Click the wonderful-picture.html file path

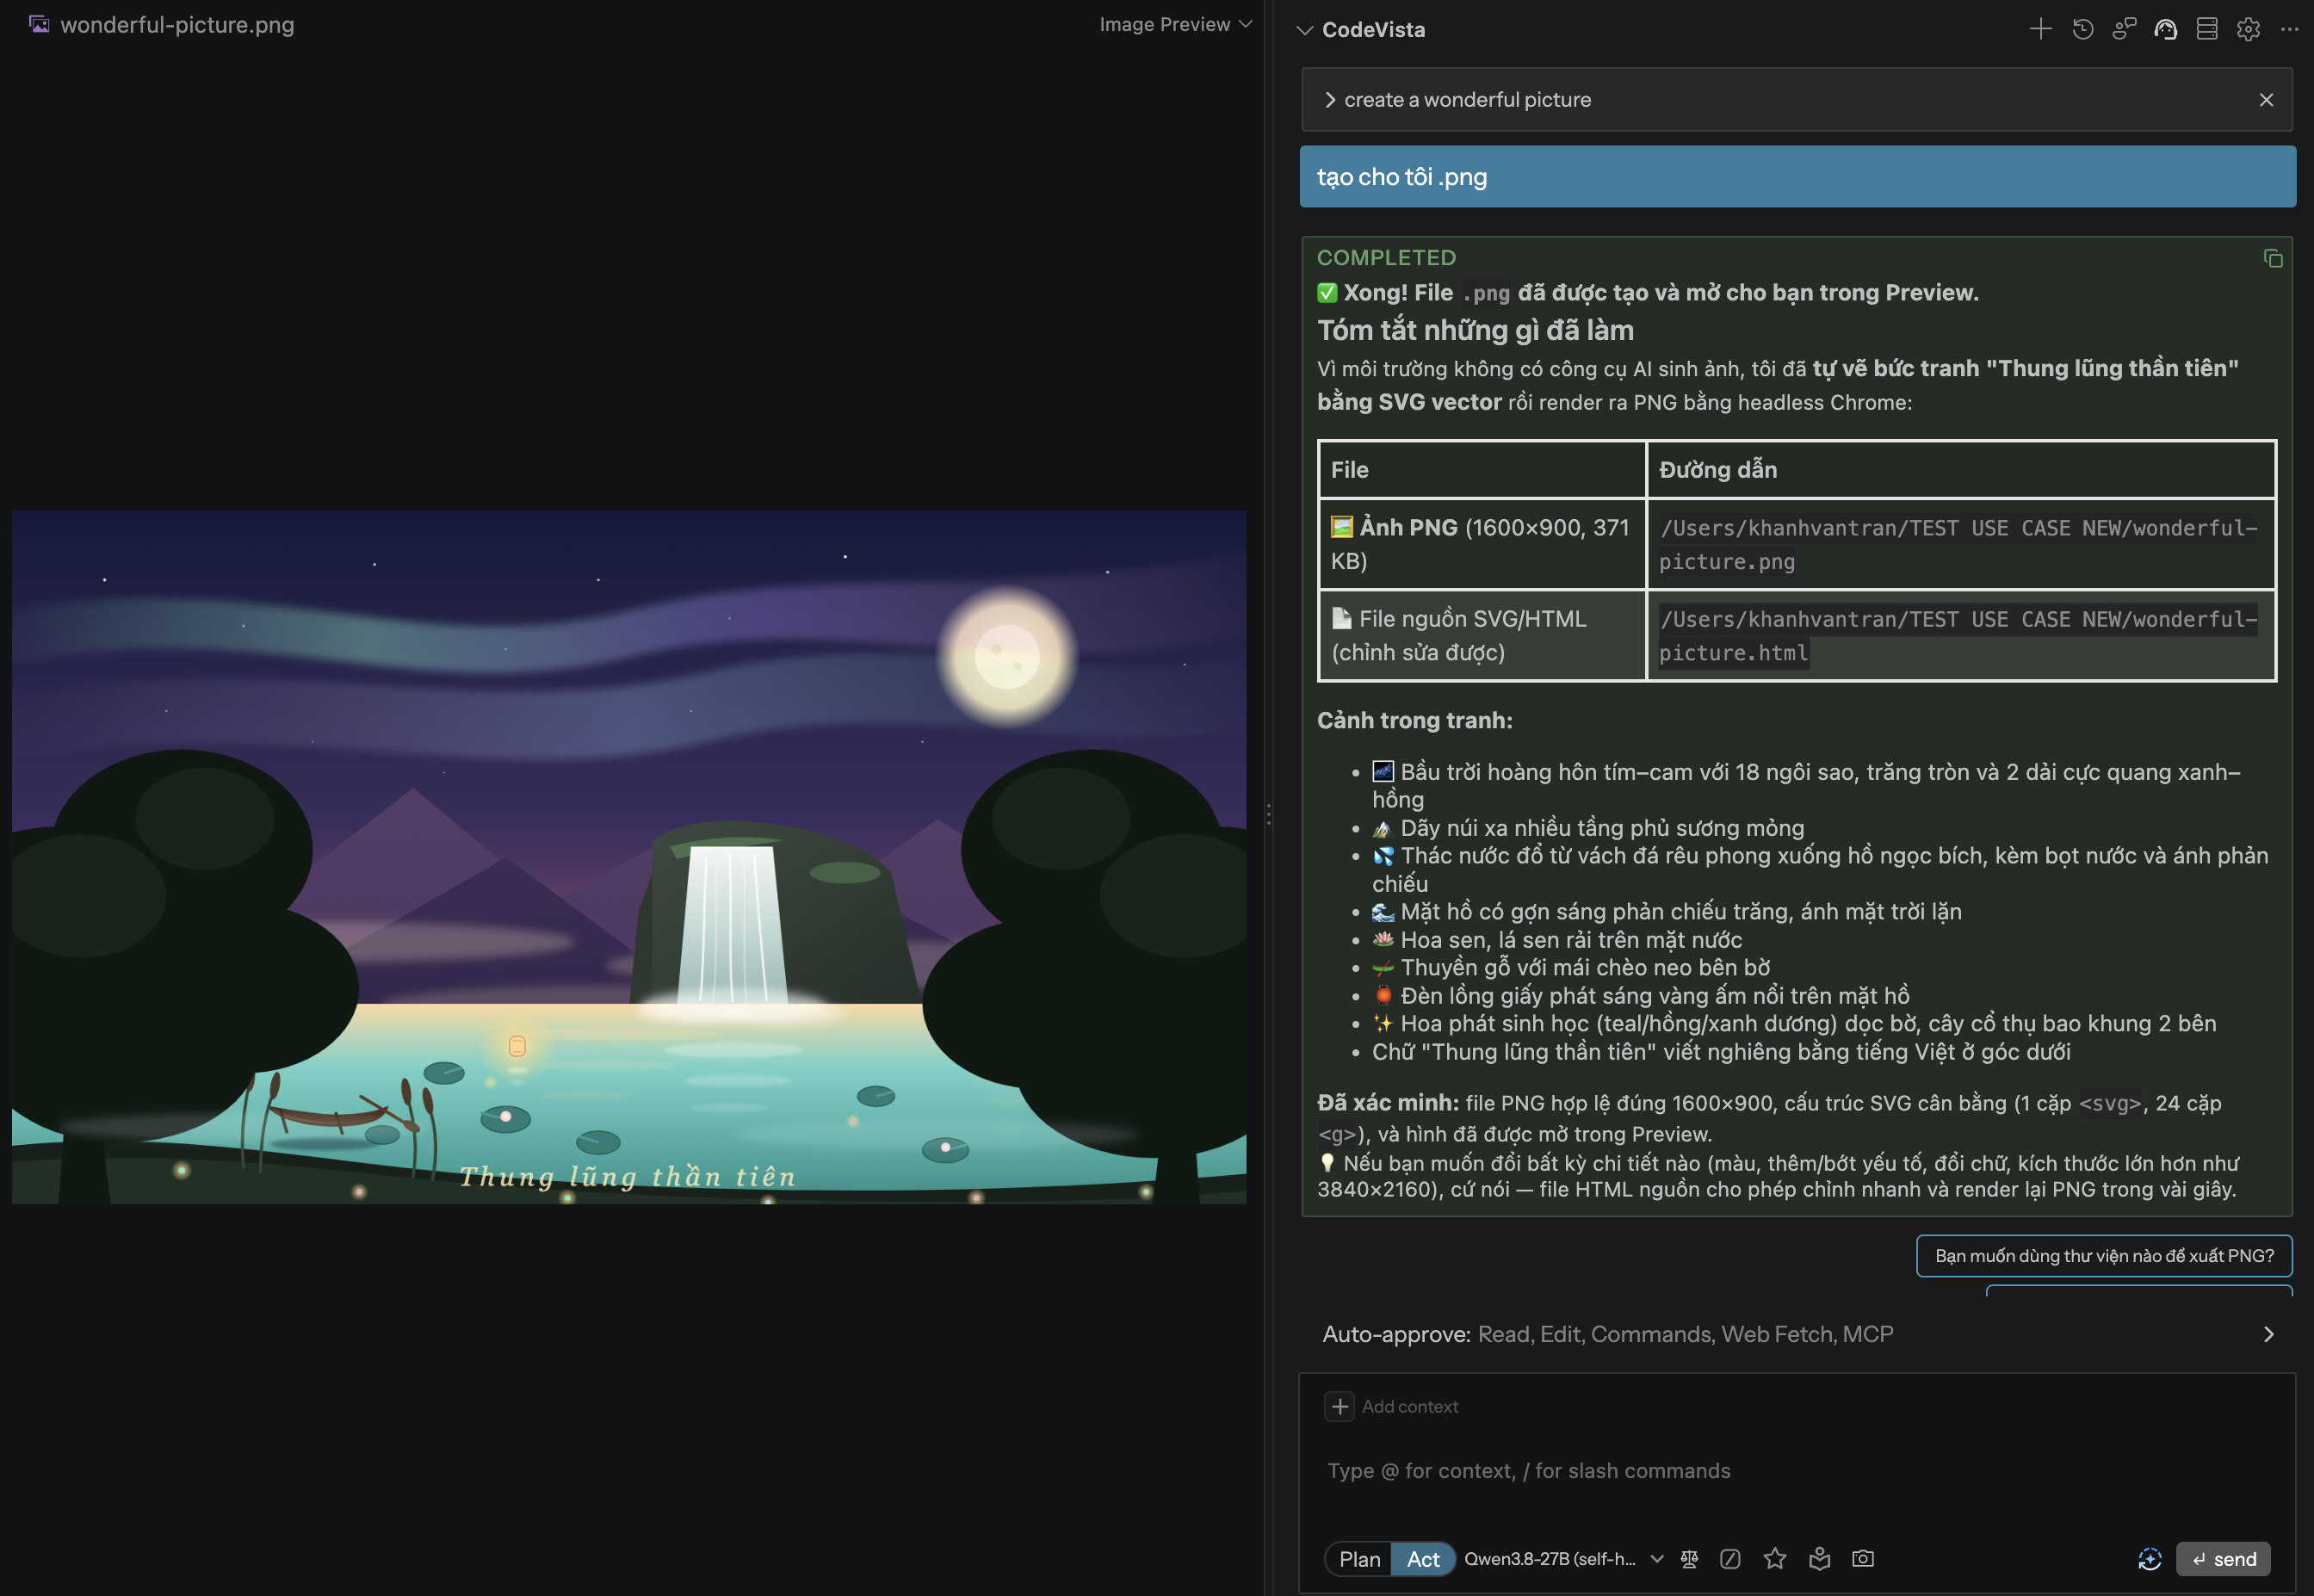1957,635
